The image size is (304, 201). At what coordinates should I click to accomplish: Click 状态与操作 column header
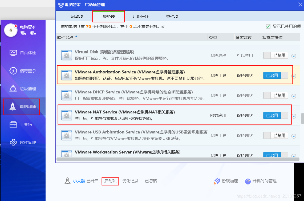272,37
